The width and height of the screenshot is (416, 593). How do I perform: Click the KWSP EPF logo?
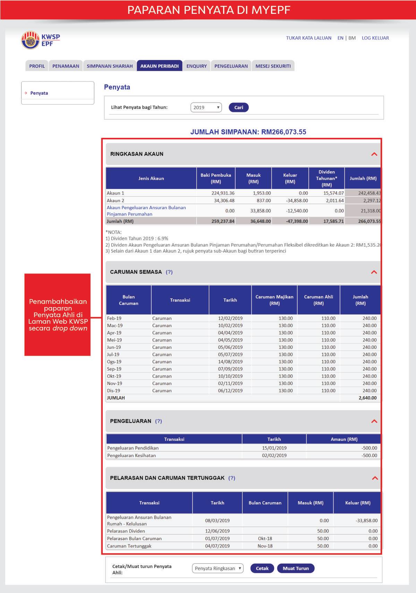(41, 40)
